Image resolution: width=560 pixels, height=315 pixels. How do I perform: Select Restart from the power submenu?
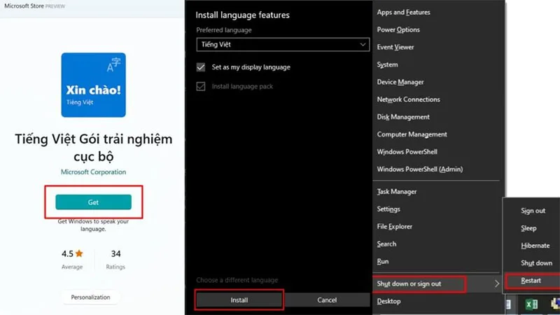pos(531,281)
